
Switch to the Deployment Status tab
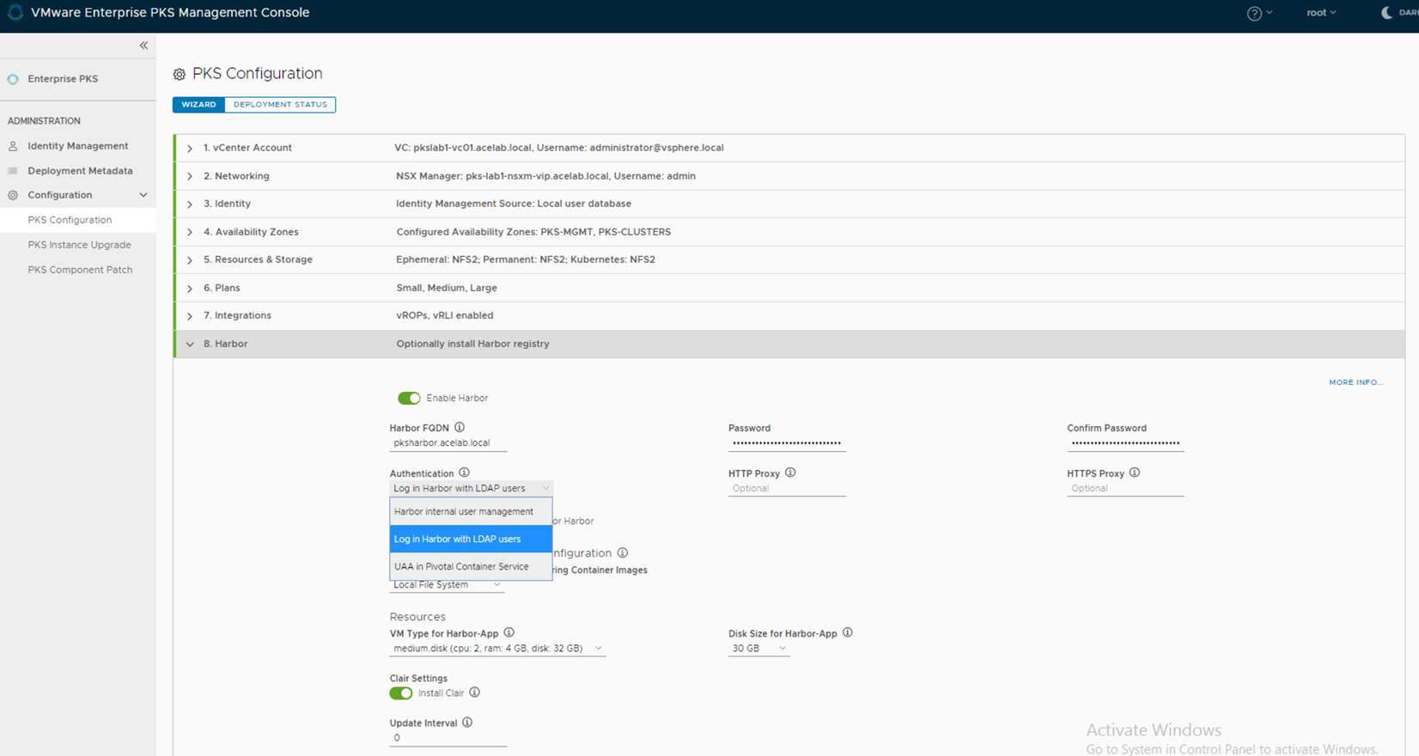[x=280, y=105]
